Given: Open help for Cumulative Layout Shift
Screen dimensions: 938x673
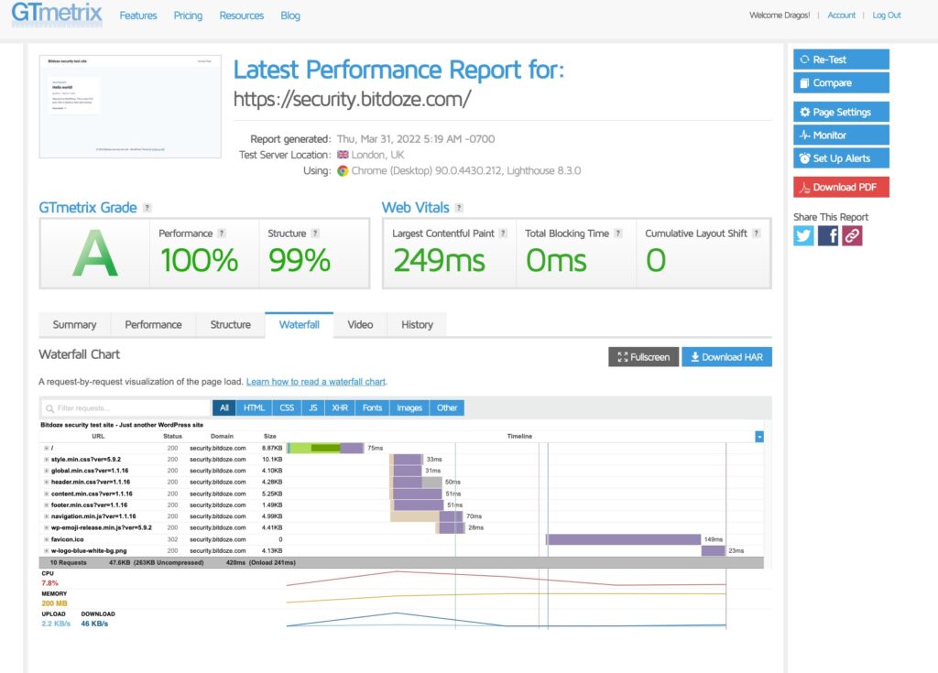Looking at the screenshot, I should click(x=756, y=233).
